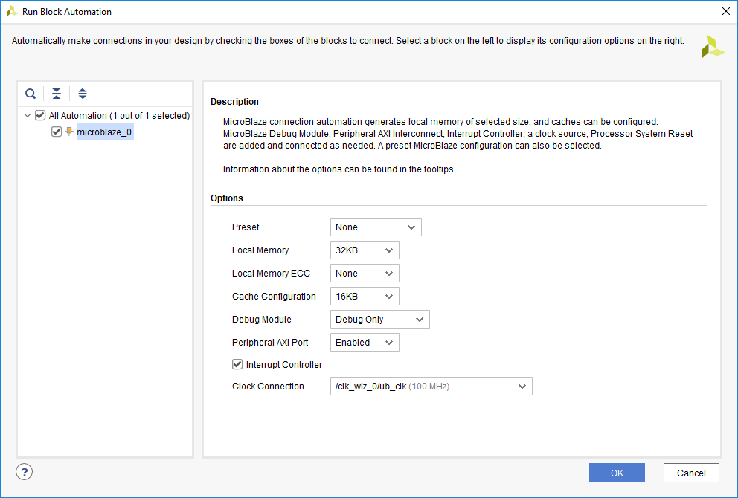Open the Debug Module dropdown
This screenshot has height=498, width=738.
(x=380, y=320)
